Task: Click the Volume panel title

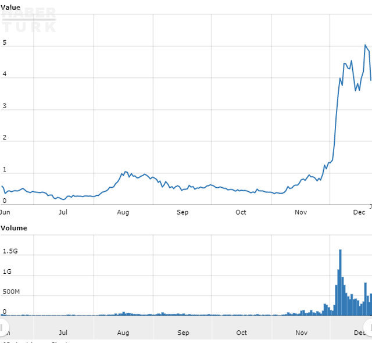Action: coord(14,228)
